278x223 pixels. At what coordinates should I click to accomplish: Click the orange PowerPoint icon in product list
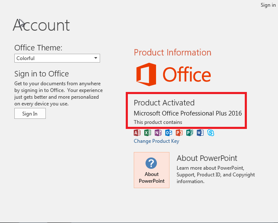(179, 133)
